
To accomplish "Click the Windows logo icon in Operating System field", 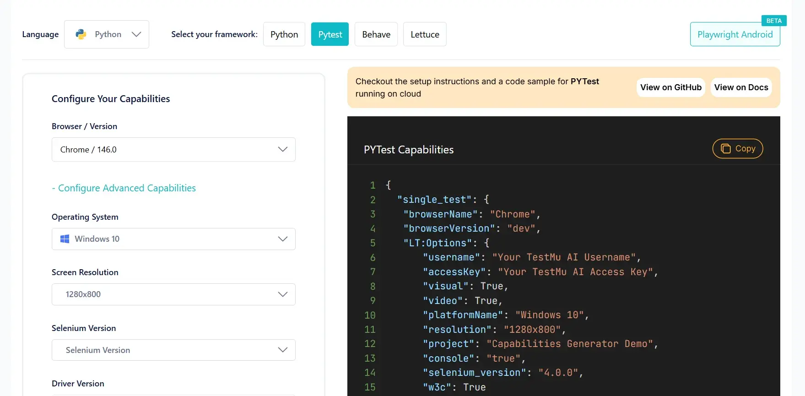I will coord(65,239).
